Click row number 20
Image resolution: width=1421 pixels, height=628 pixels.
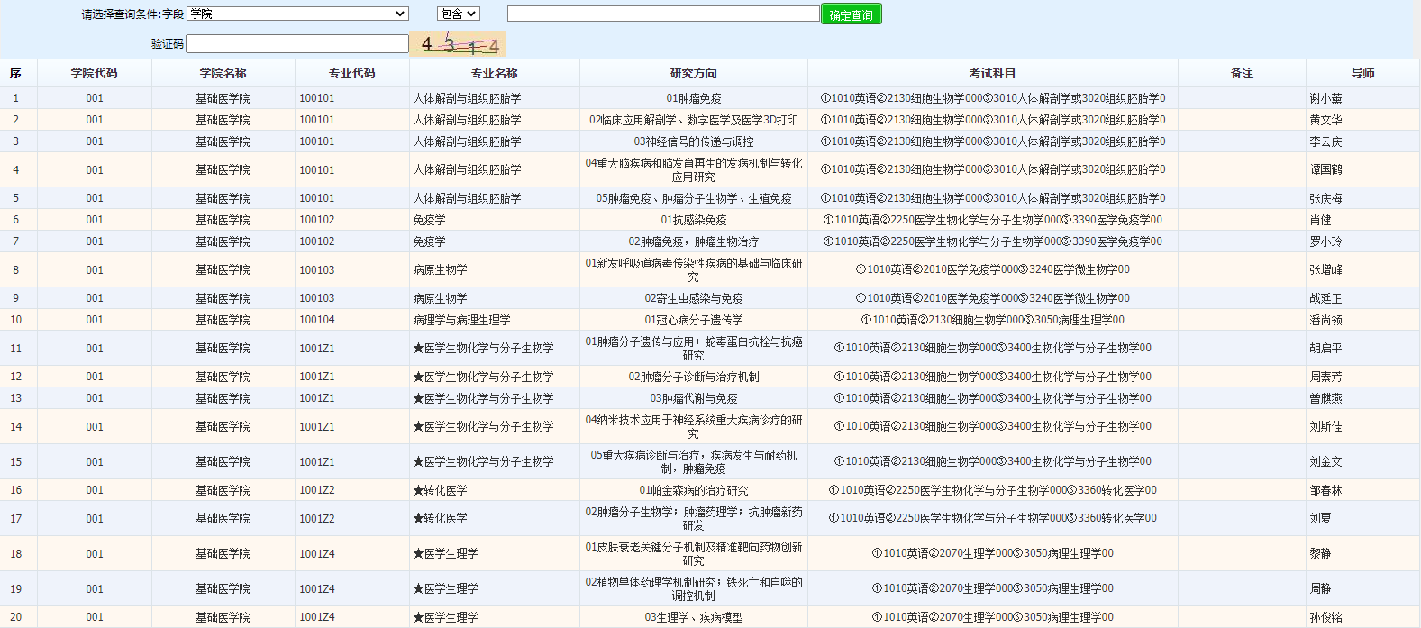coord(15,617)
